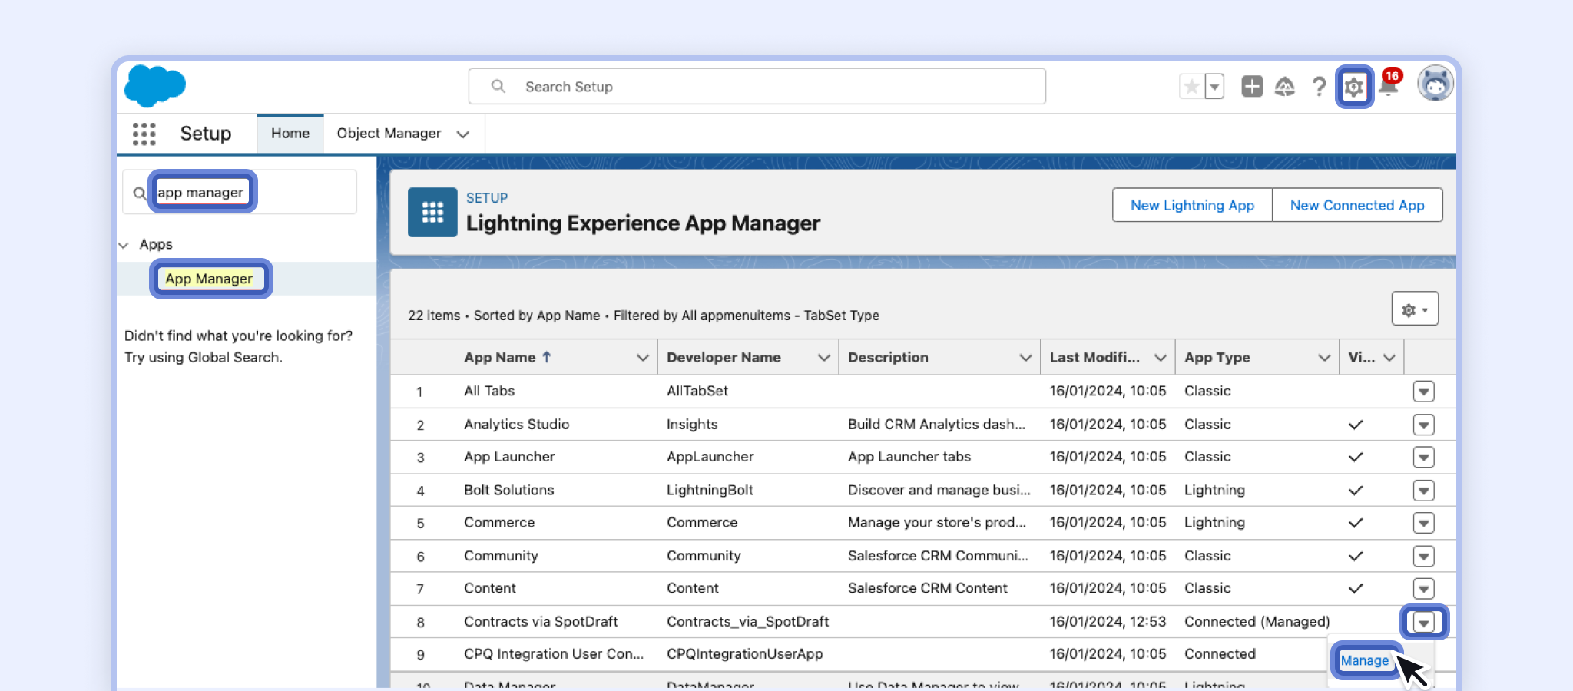
Task: Expand the Object Manager tab chevron
Action: tap(462, 134)
